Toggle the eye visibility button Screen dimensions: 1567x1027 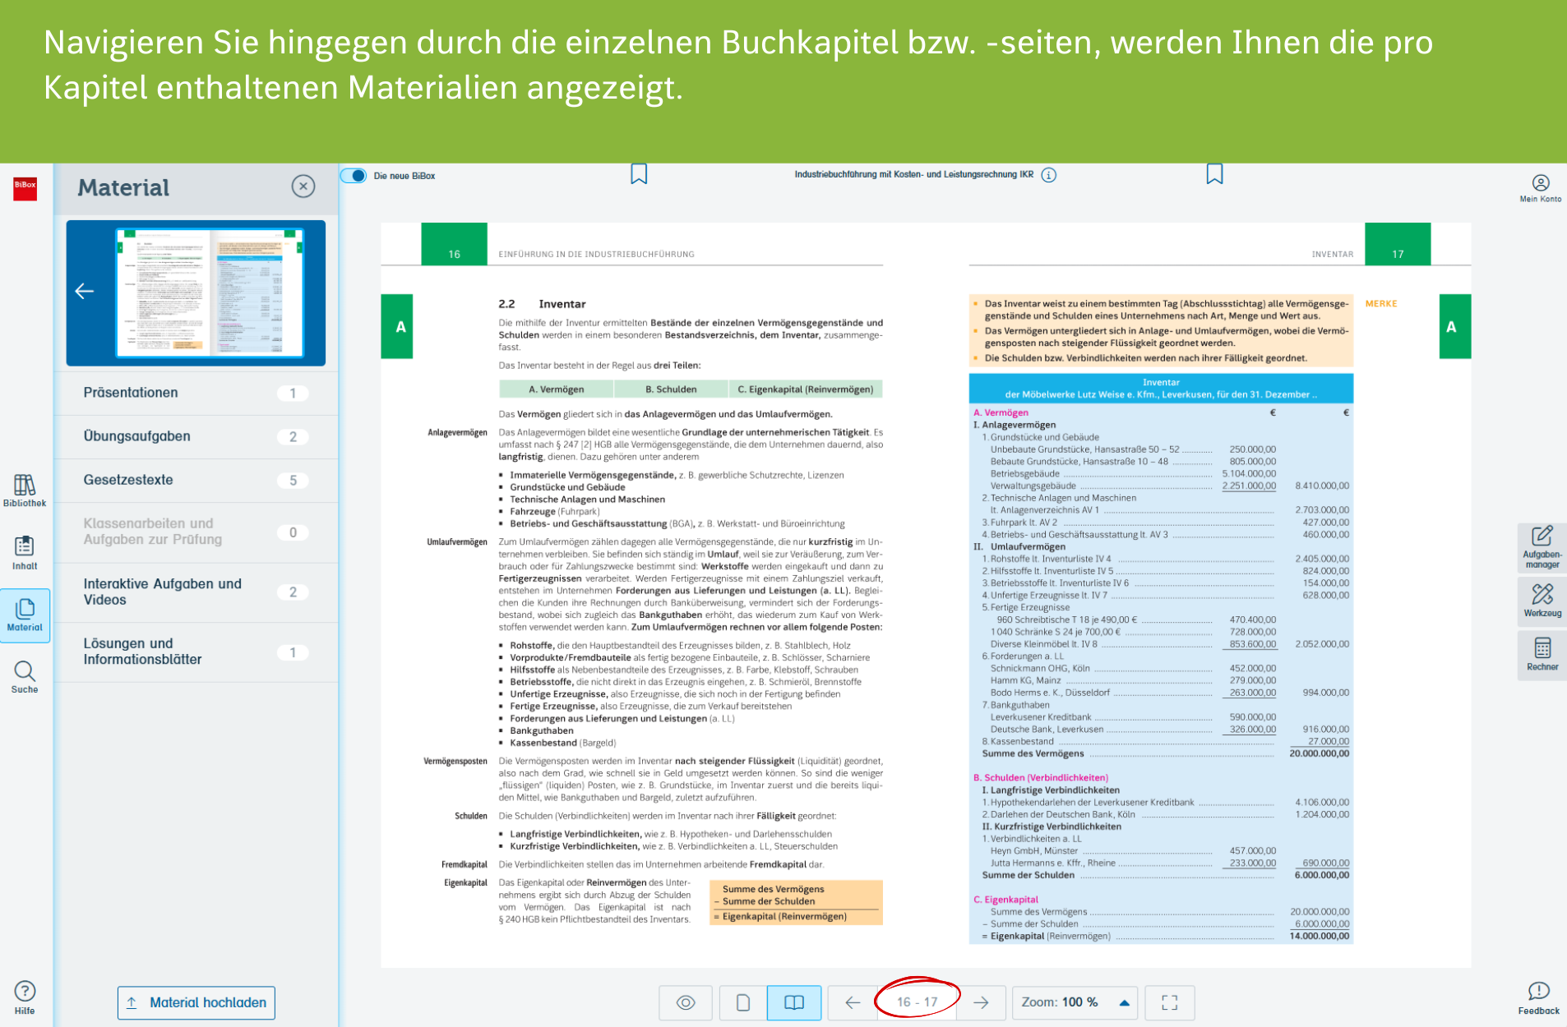pos(686,1002)
